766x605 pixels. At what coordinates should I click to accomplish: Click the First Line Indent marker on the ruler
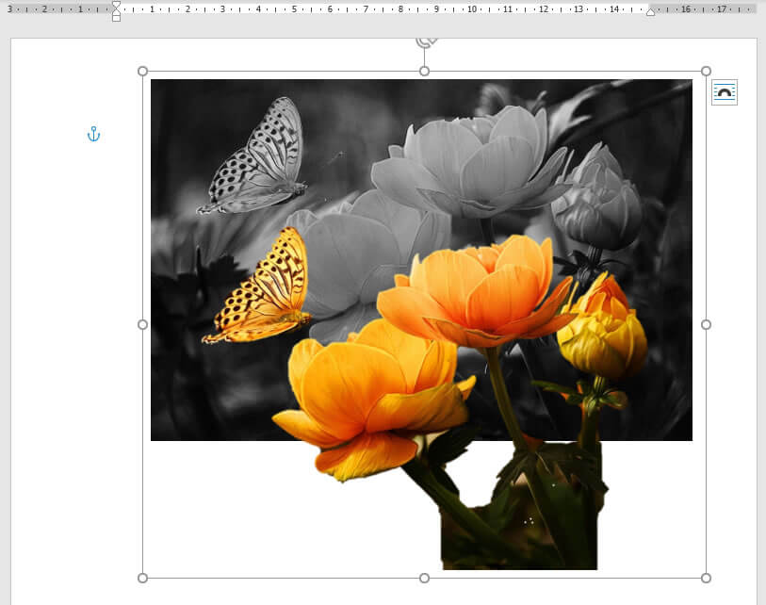pos(116,4)
